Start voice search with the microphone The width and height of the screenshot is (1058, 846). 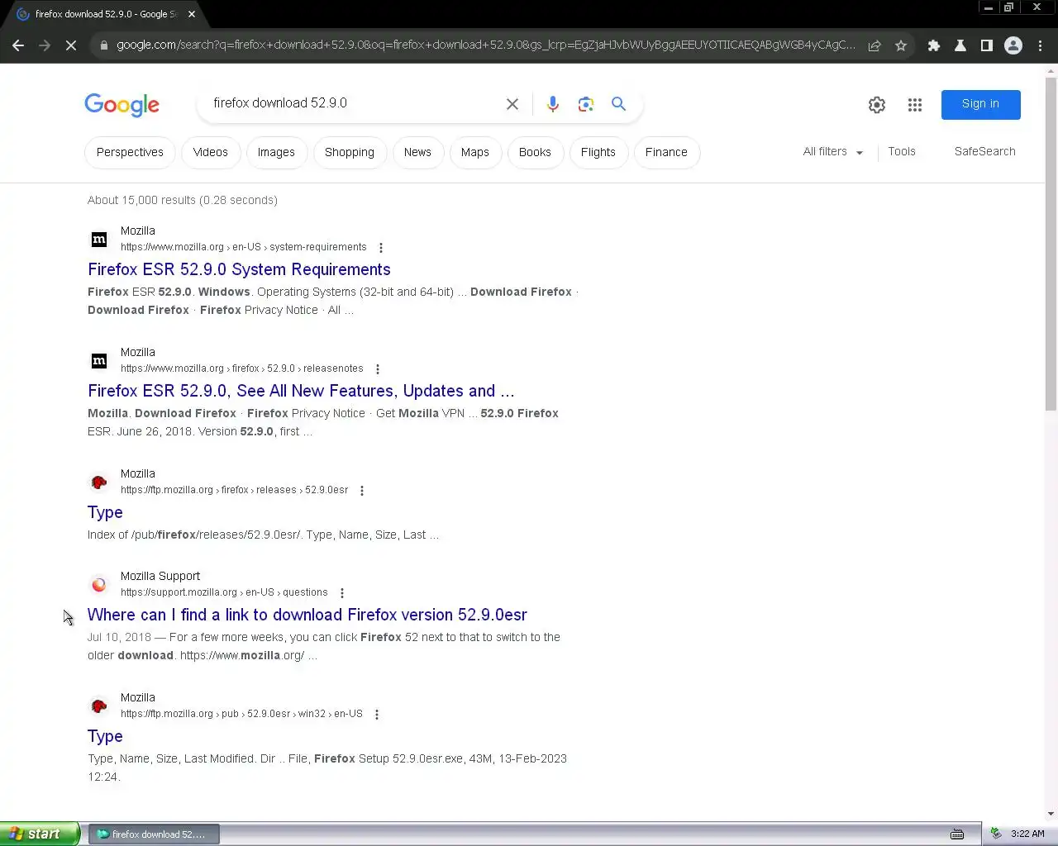(x=553, y=104)
